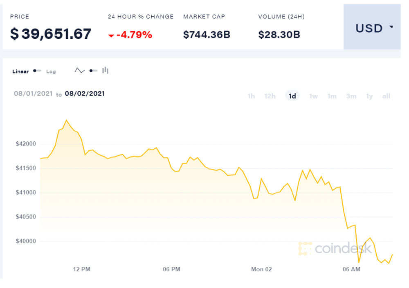Image resolution: width=409 pixels, height=288 pixels.
Task: Open the 08/01/2021 start date selector
Action: 32,94
